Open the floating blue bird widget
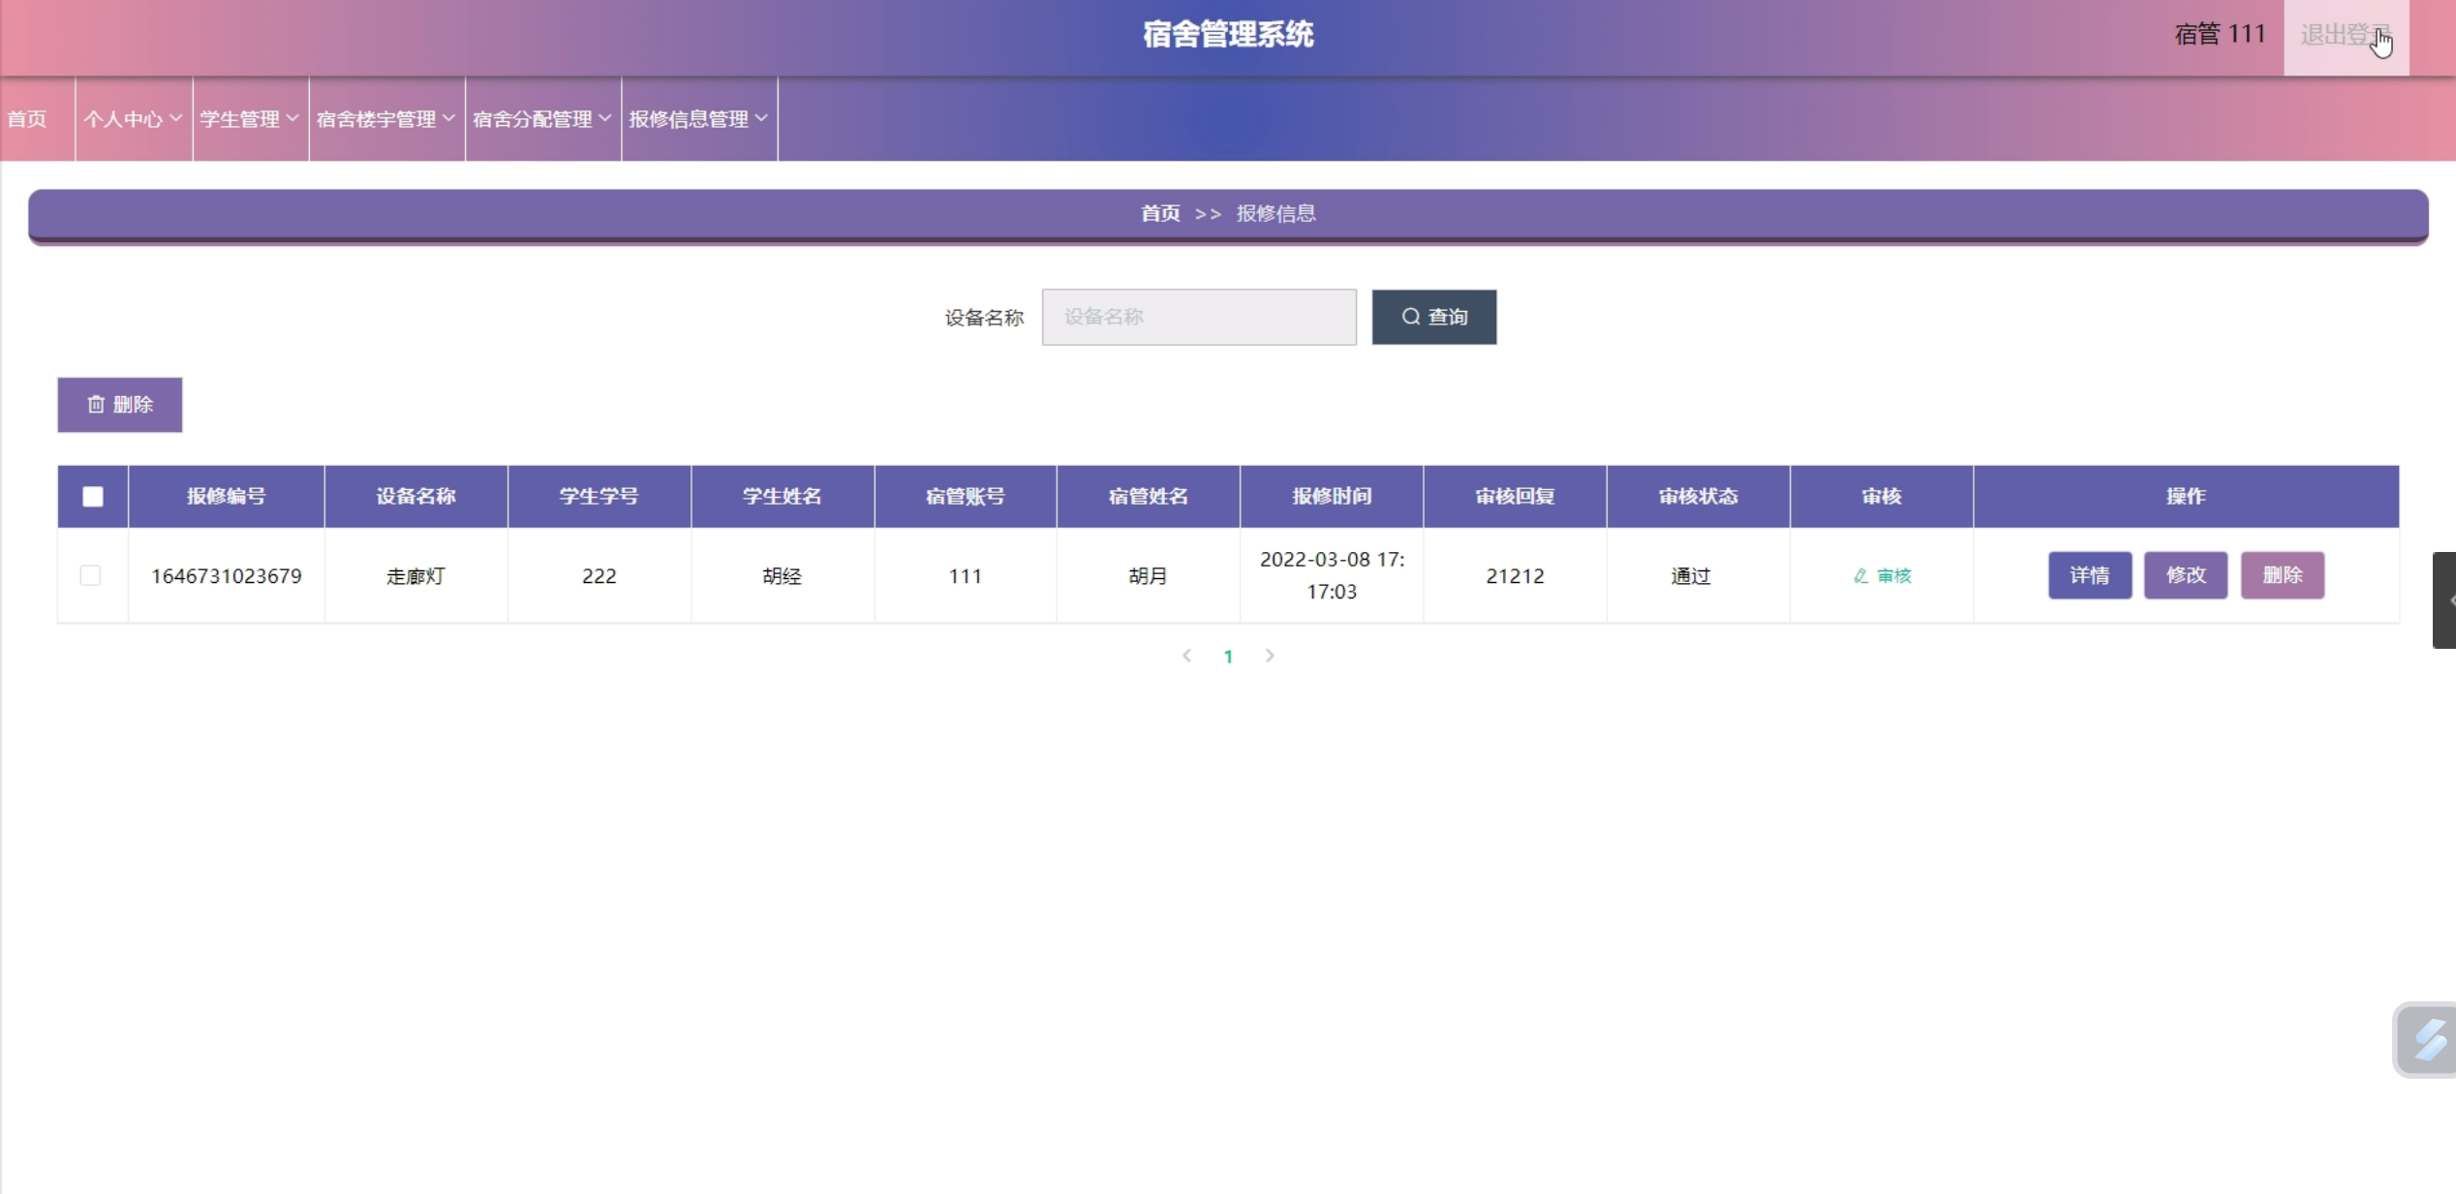 [x=2428, y=1040]
